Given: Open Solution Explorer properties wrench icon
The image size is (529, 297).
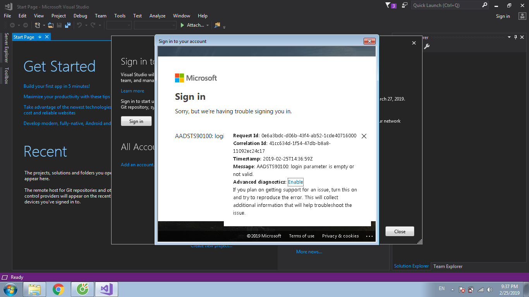Looking at the screenshot, I should (x=427, y=46).
